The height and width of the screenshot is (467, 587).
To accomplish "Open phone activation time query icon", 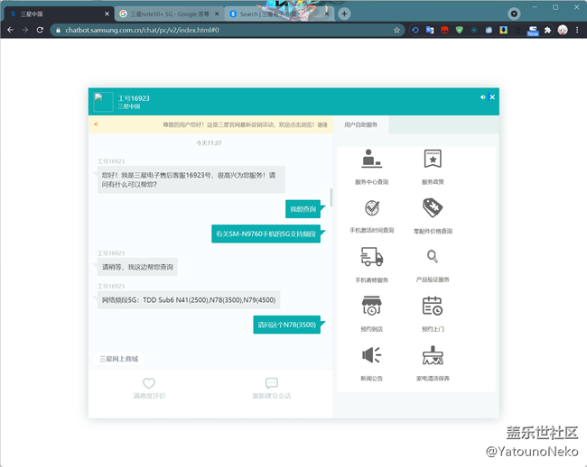I will (x=372, y=207).
